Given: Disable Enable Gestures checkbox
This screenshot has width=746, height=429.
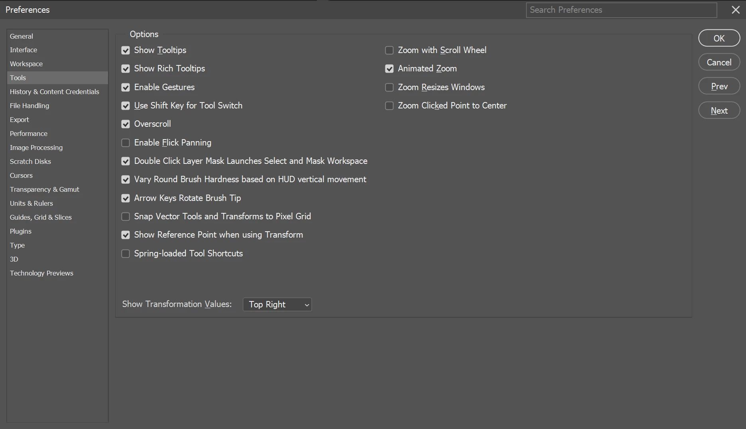Looking at the screenshot, I should click(x=126, y=87).
